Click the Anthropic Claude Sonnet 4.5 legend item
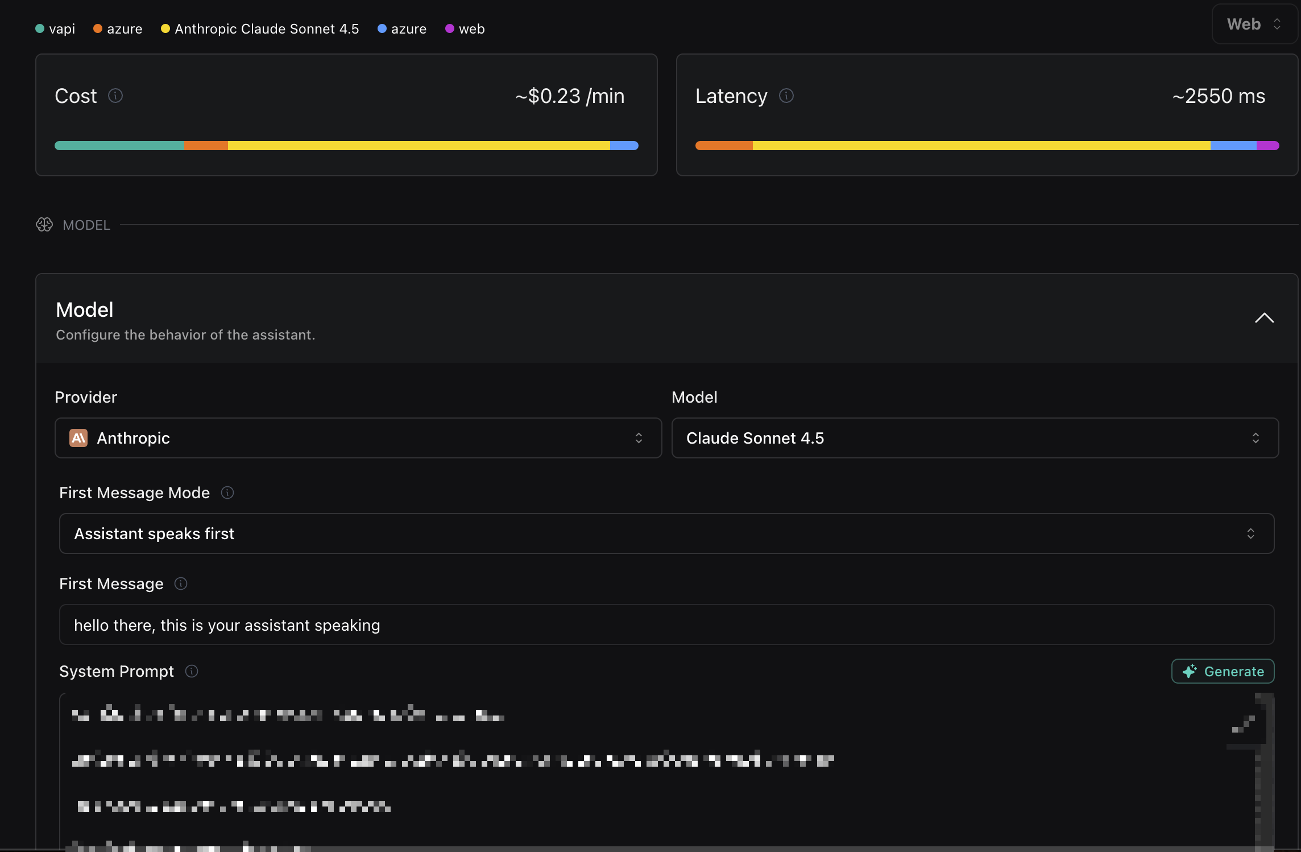 [260, 28]
